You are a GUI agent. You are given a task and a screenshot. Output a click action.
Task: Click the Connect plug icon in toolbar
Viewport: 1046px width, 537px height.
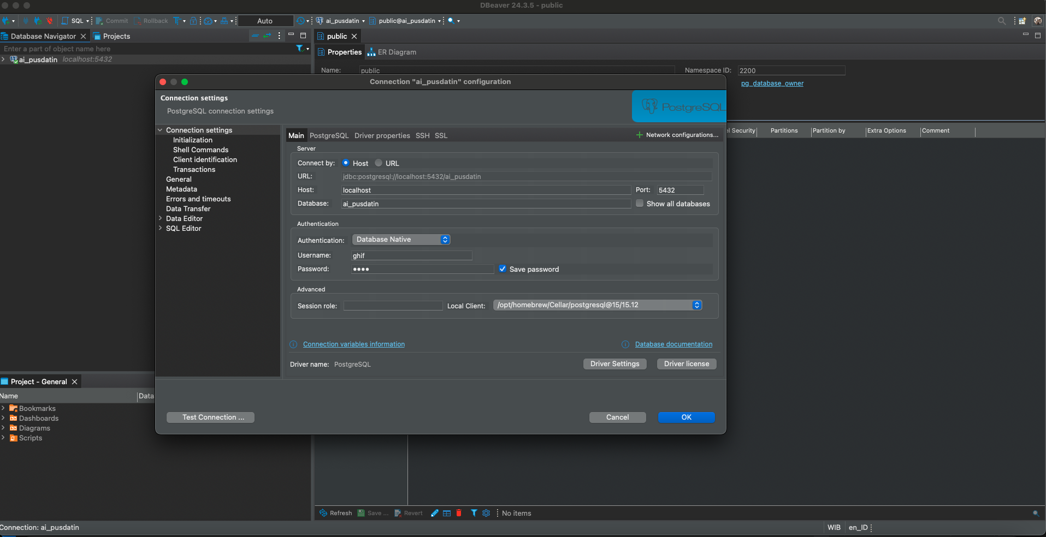coord(26,21)
